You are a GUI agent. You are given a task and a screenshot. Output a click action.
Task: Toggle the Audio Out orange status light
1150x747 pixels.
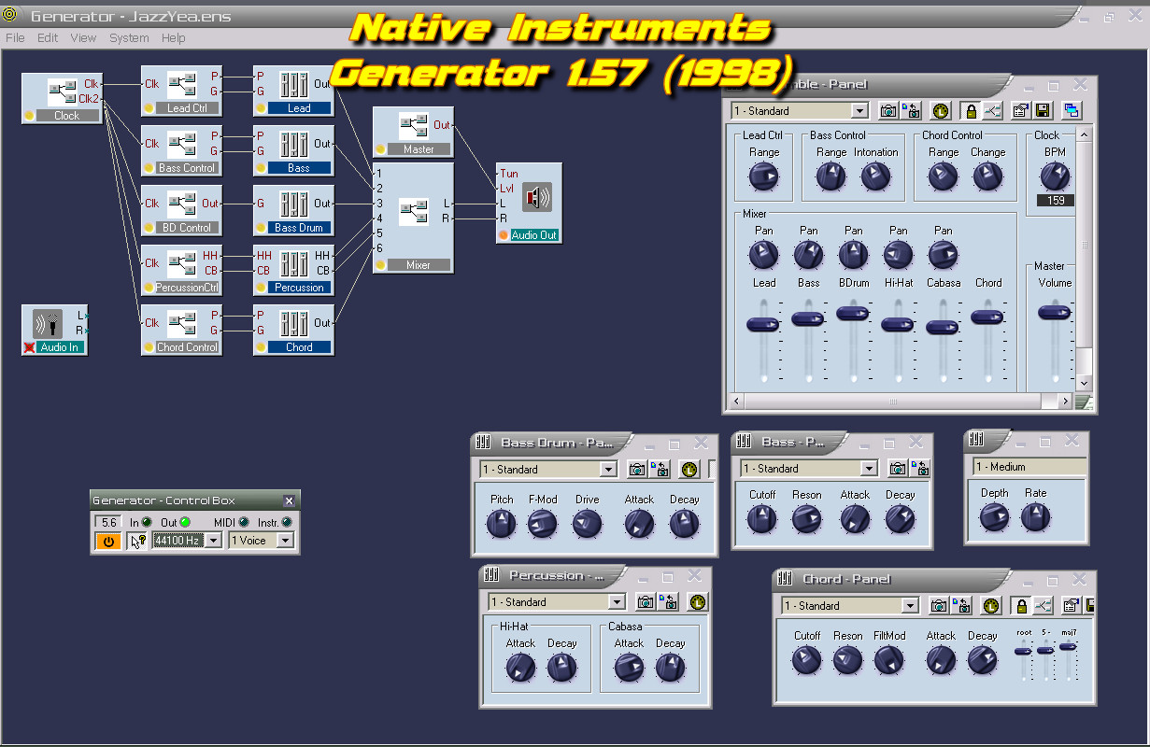504,235
